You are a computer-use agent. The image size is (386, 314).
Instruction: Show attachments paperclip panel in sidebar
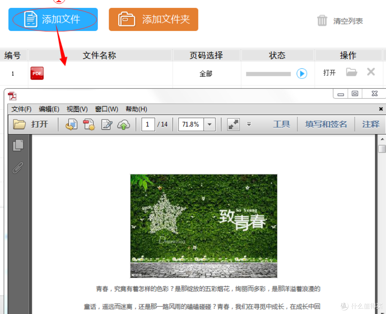(18, 168)
